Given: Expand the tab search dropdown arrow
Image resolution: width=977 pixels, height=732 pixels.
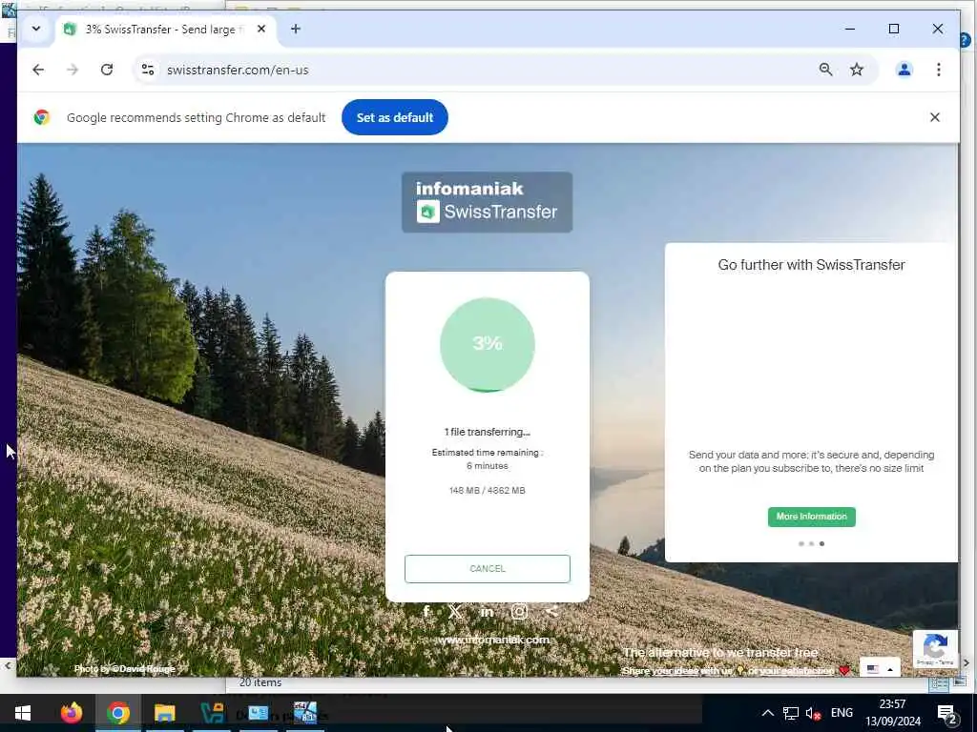Looking at the screenshot, I should click(x=36, y=29).
